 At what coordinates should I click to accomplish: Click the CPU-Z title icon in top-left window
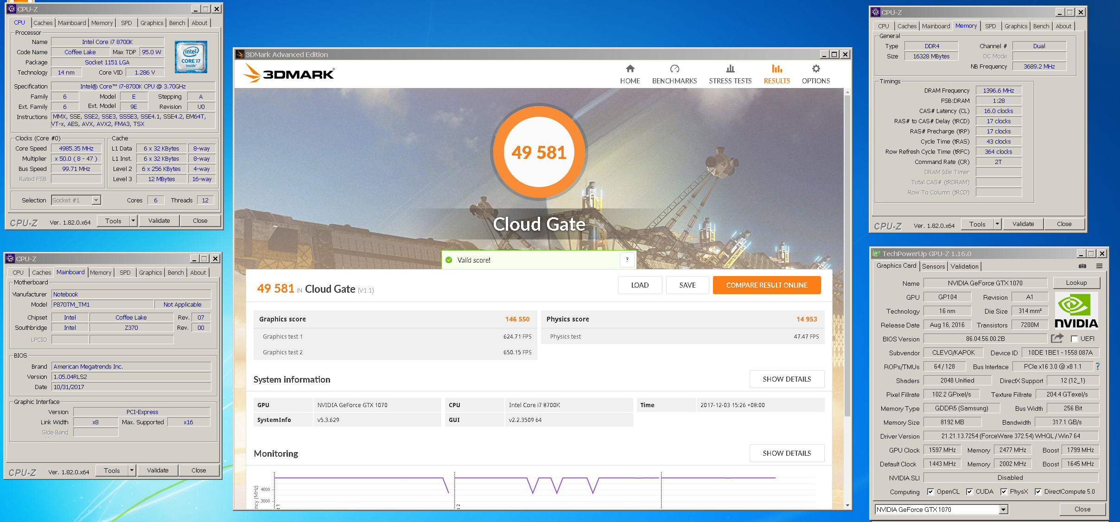pos(12,9)
